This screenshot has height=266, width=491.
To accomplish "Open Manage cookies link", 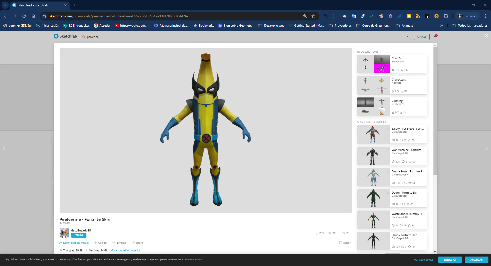I will [x=423, y=260].
